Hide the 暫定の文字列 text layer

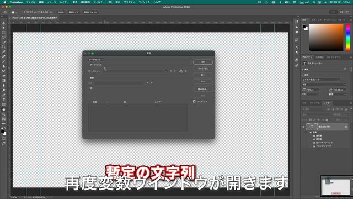click(x=303, y=127)
